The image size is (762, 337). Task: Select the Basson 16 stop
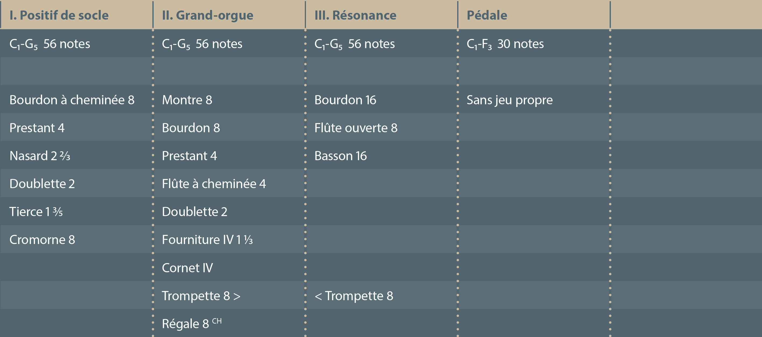tap(341, 156)
